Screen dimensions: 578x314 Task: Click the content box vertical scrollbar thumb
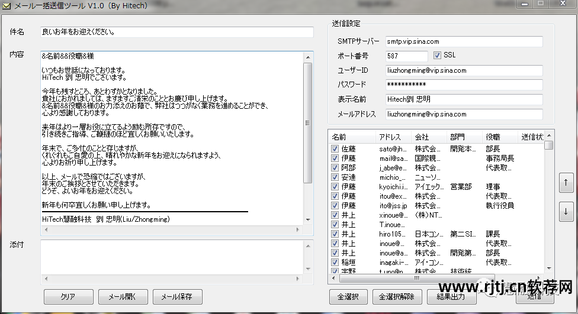(308, 122)
